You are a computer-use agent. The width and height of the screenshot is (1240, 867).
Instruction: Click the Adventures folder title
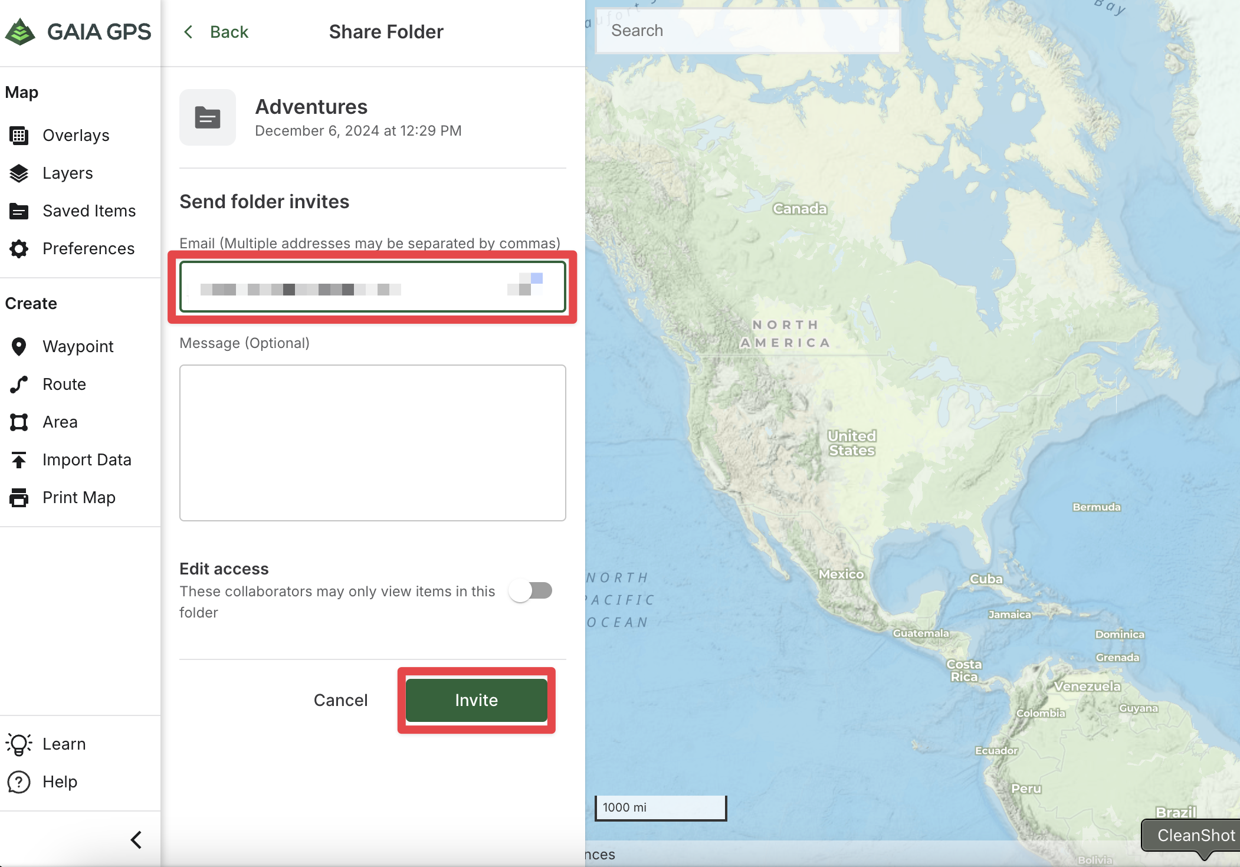[x=311, y=107]
